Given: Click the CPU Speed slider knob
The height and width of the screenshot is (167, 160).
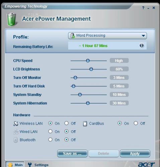Looking at the screenshot, I should [88, 61].
